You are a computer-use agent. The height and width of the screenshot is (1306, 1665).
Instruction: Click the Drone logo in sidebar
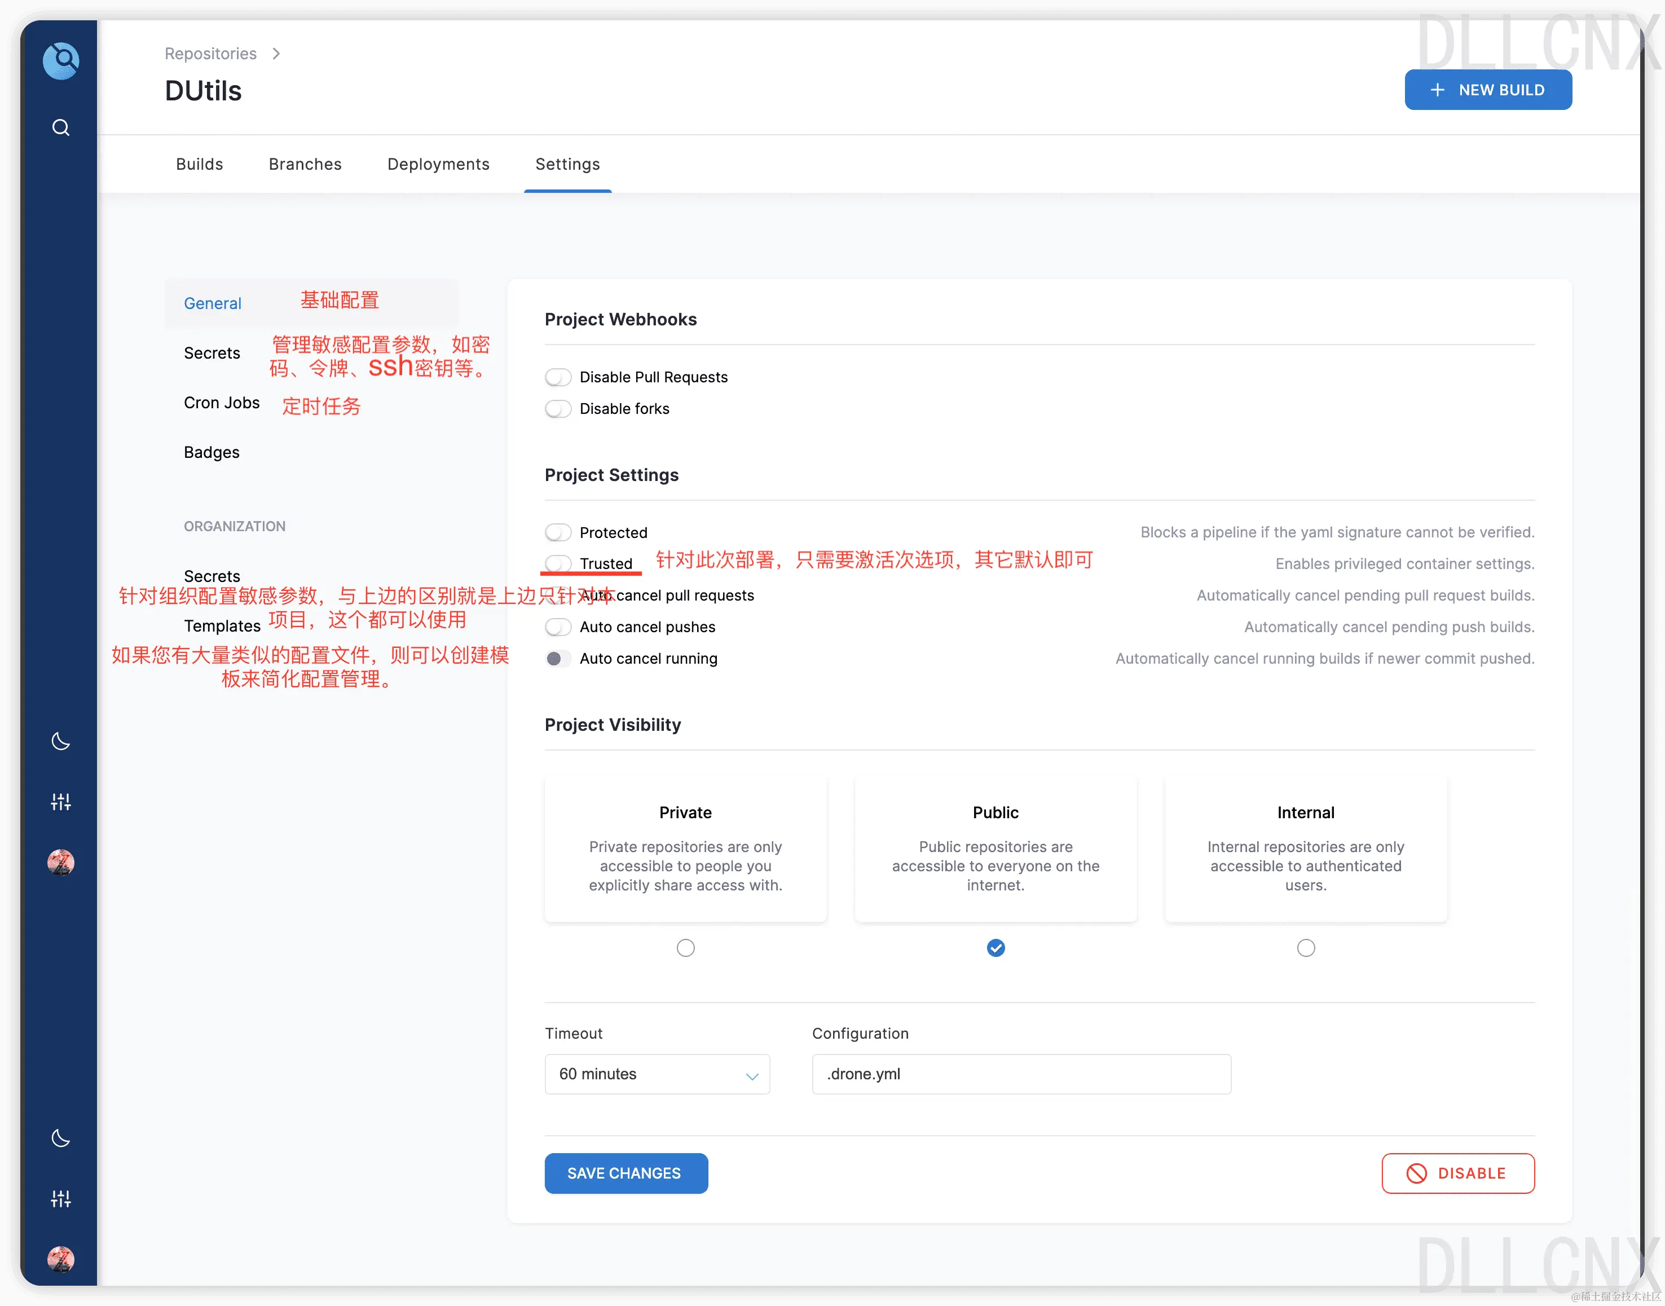pos(60,60)
